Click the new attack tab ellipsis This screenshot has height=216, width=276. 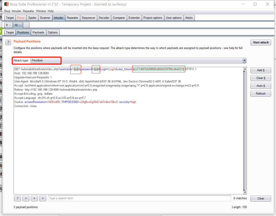coord(26,25)
